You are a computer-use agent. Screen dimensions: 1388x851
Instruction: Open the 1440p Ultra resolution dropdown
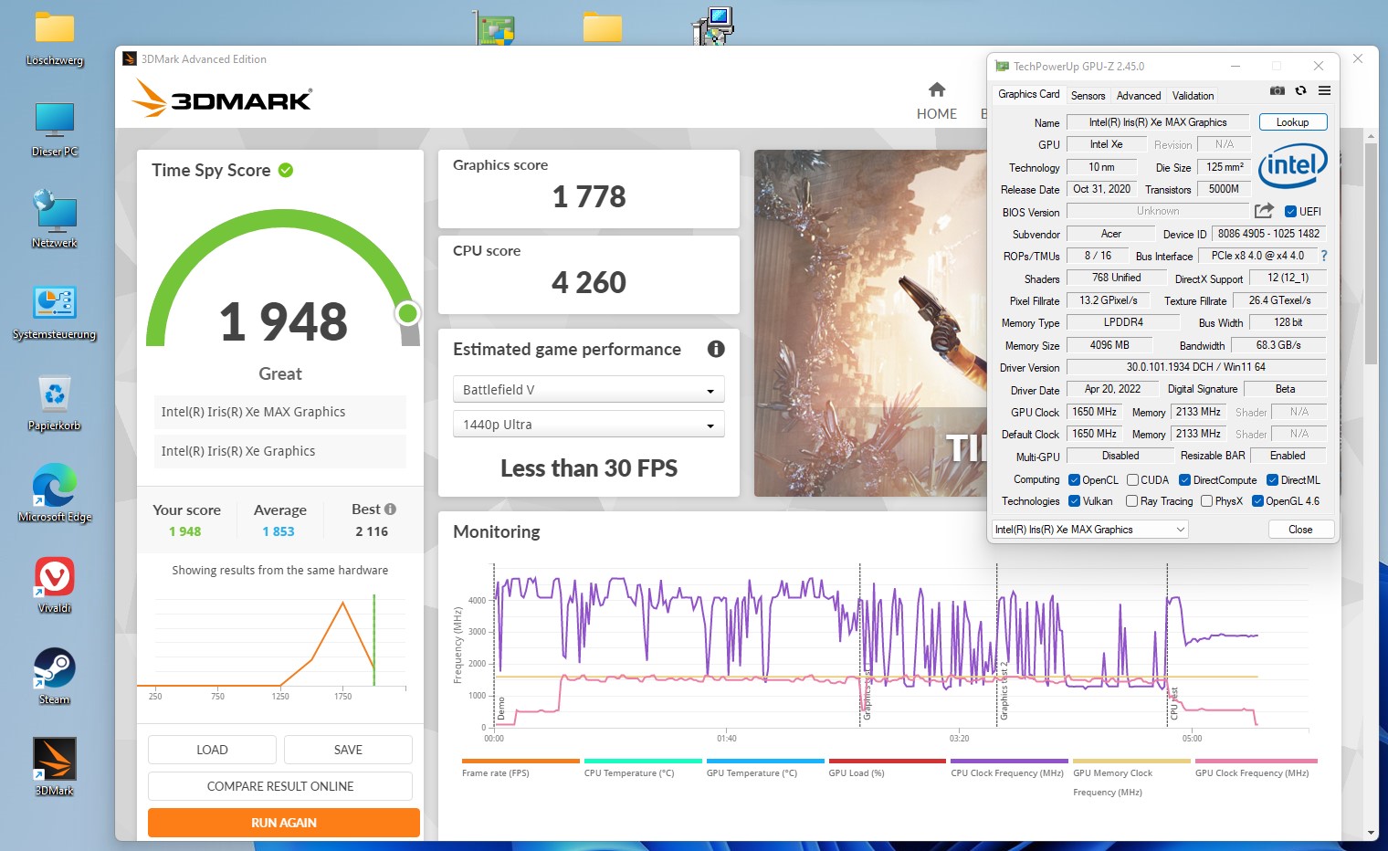[589, 424]
